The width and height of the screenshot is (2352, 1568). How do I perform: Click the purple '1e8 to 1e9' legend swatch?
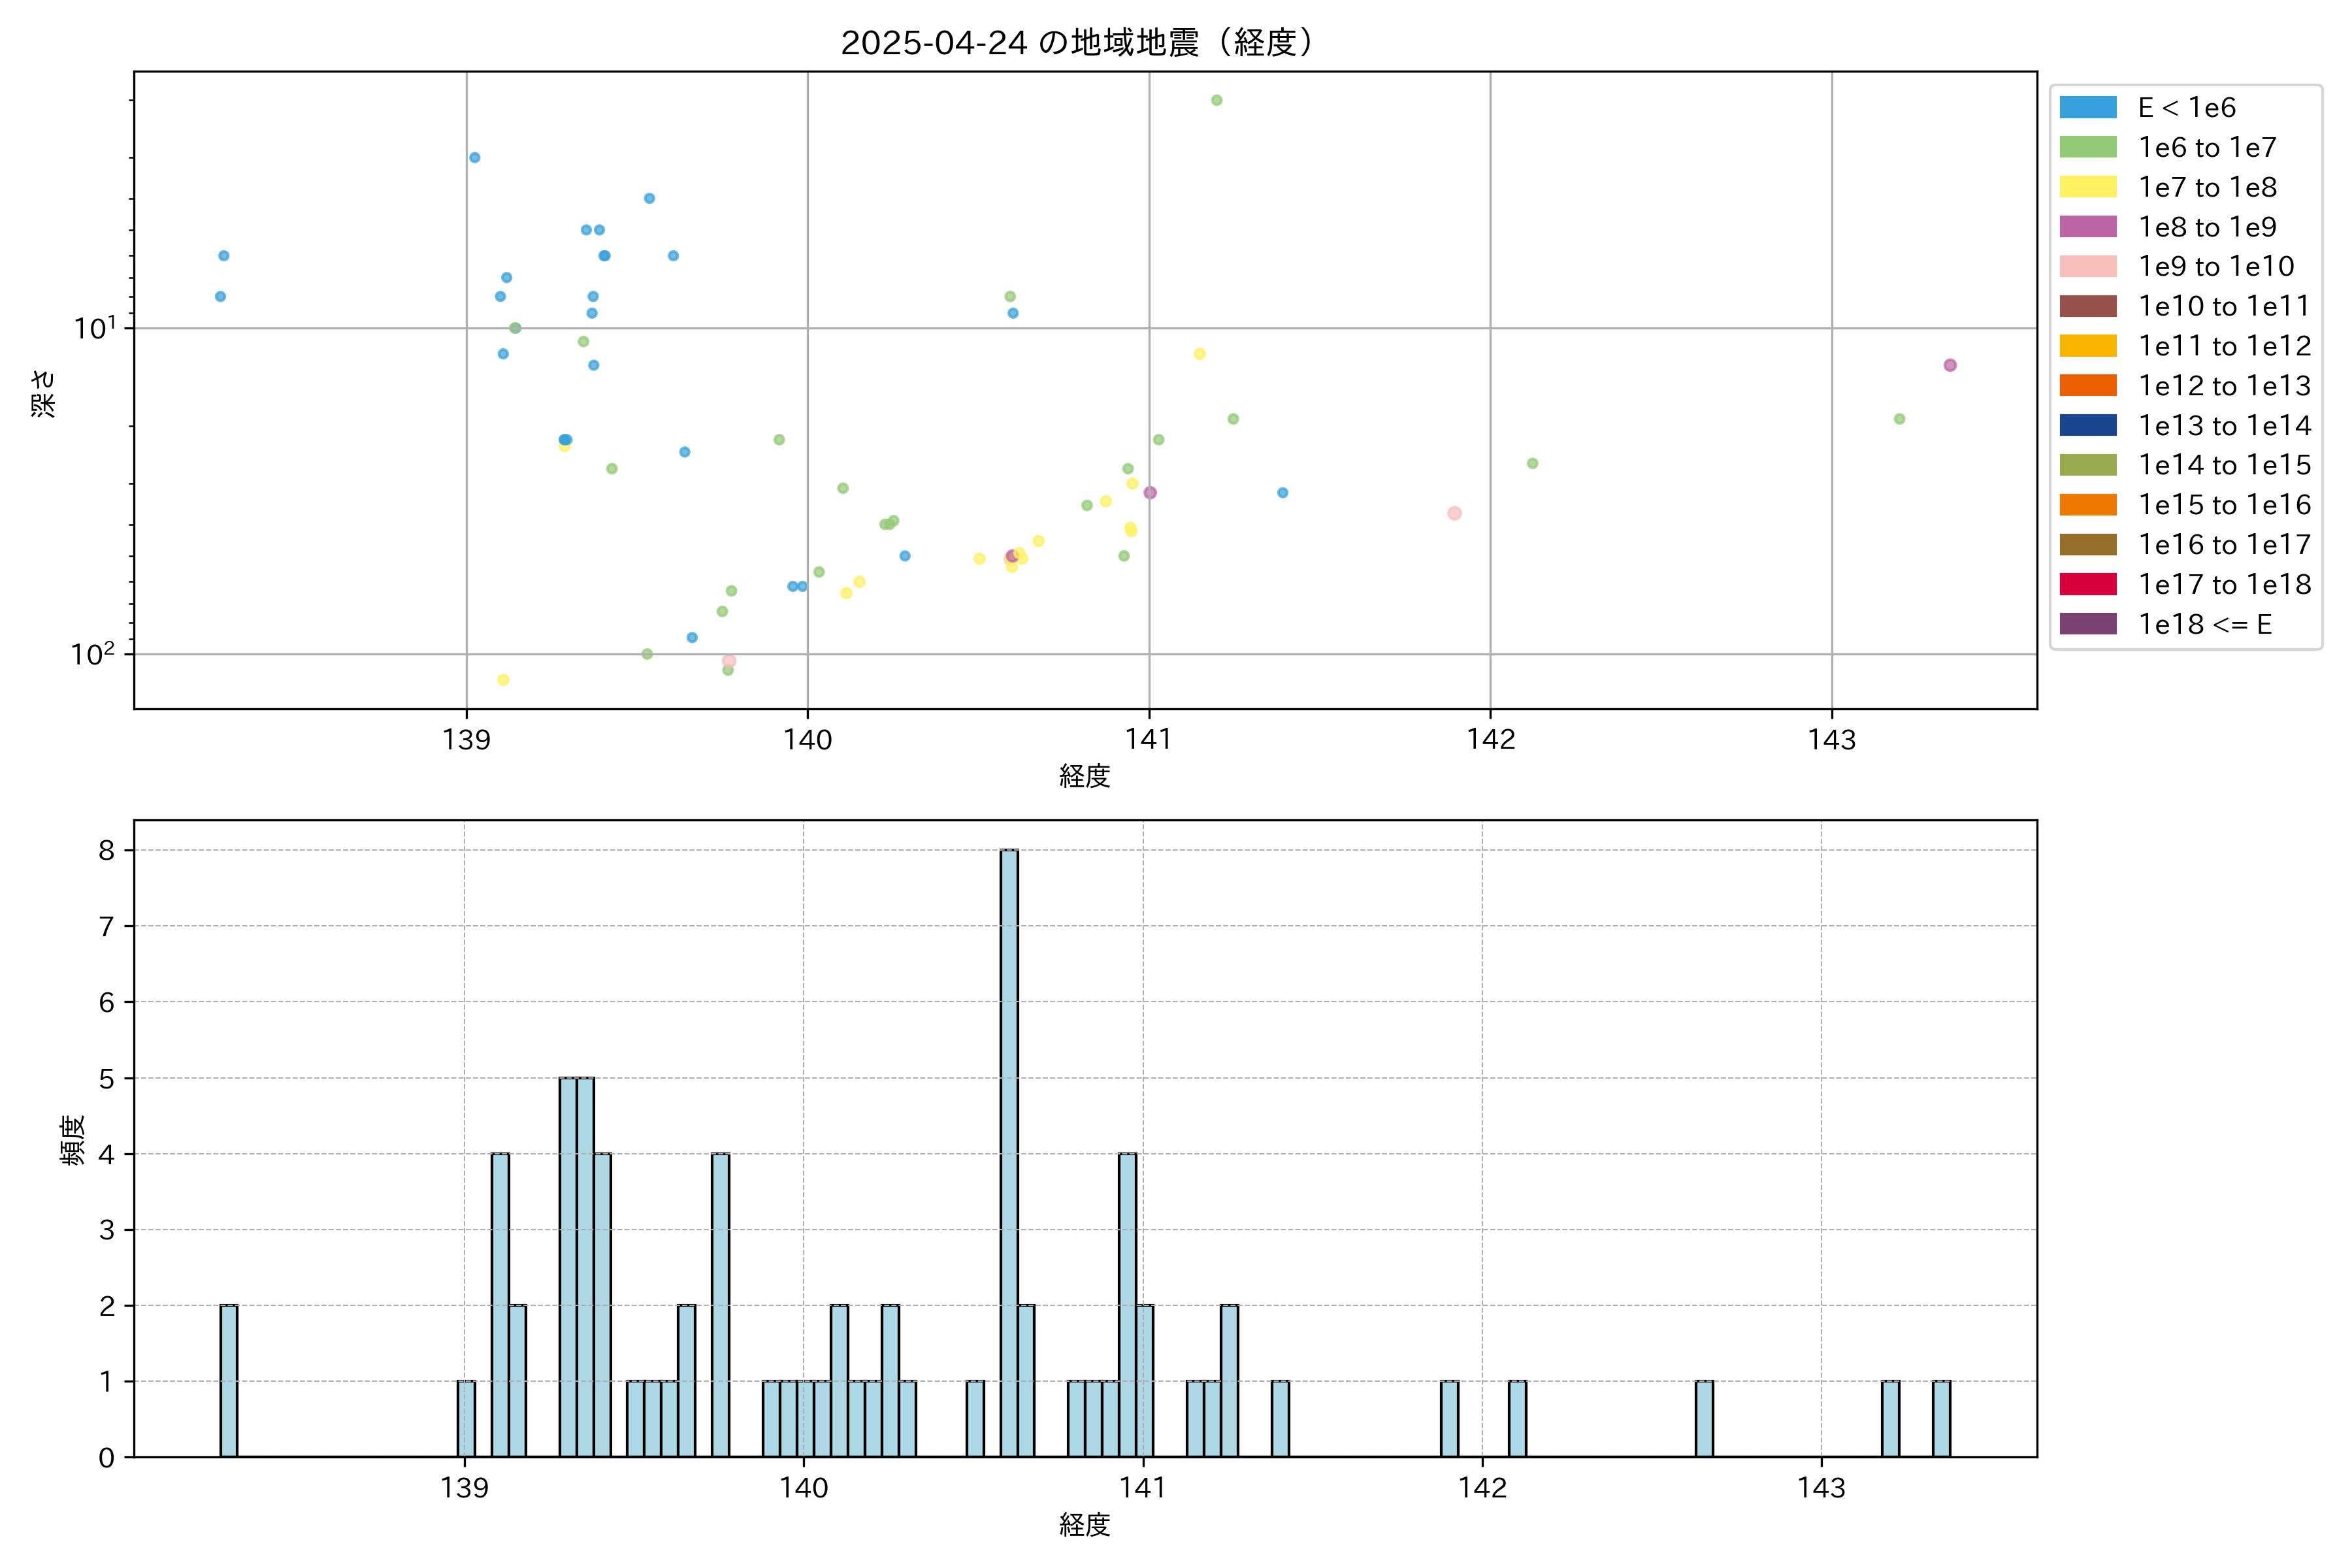click(2088, 227)
